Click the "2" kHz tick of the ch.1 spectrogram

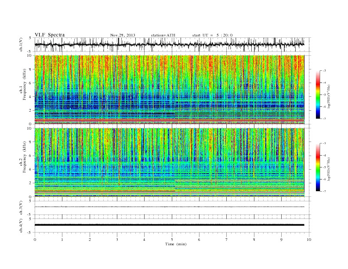[30, 110]
